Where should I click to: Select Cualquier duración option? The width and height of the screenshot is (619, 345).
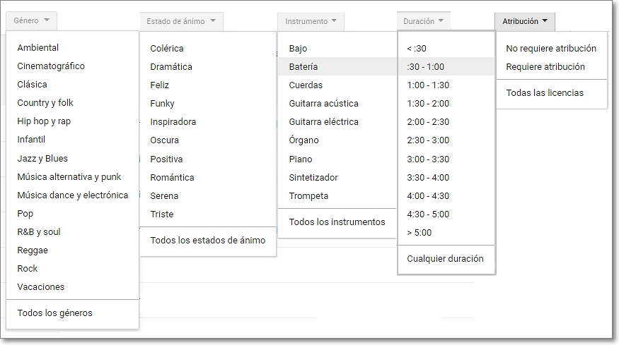pos(446,259)
